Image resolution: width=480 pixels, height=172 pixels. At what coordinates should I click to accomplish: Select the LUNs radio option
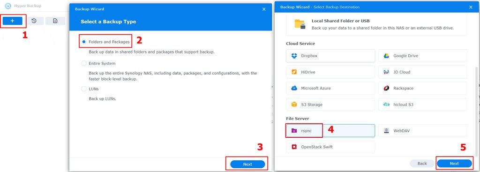point(84,89)
